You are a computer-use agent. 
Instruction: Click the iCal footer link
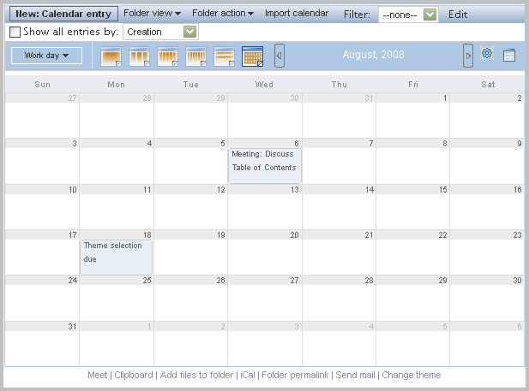[248, 375]
